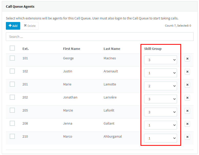Remove Jenna Gallant using the x icon
Image resolution: width=199 pixels, height=155 pixels.
187,124
